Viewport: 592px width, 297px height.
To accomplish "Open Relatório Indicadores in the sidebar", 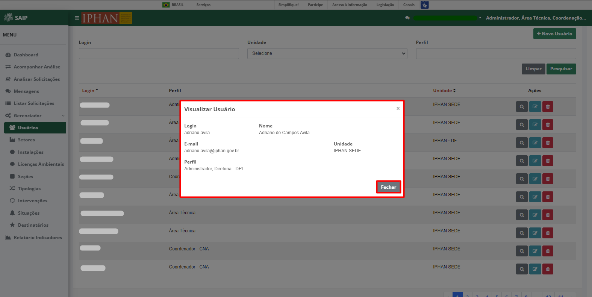I will (x=38, y=238).
